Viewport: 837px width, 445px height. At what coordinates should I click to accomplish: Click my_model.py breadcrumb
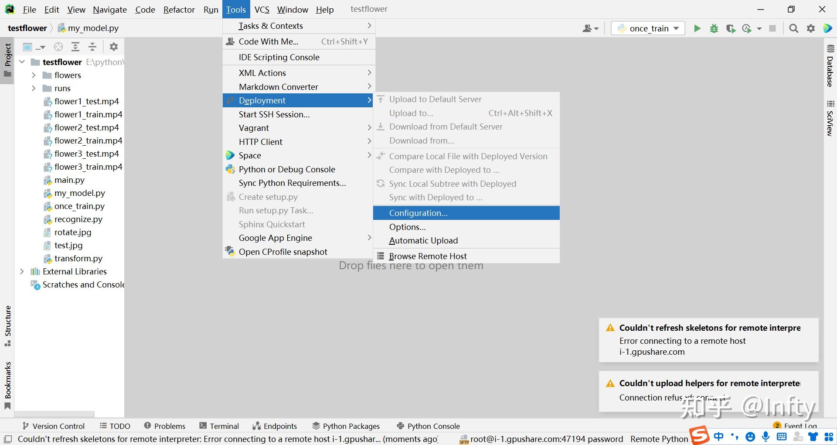click(x=88, y=28)
